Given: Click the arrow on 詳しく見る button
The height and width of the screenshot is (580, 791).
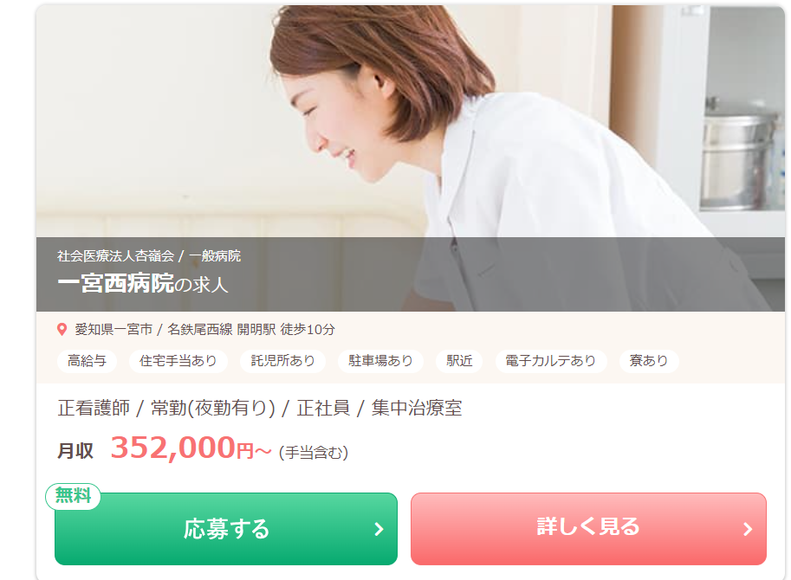Looking at the screenshot, I should tap(749, 529).
